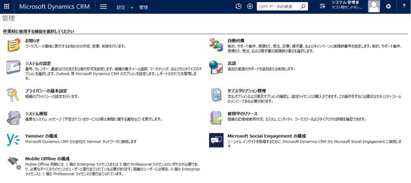Open the help question mark

click(x=404, y=6)
